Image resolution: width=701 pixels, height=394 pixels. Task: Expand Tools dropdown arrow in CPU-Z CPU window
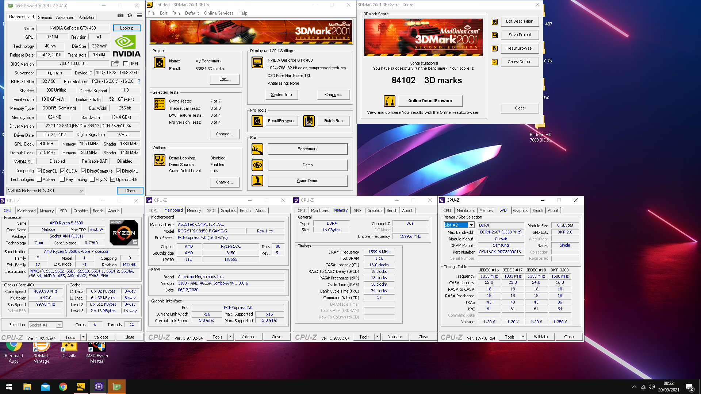[x=83, y=337]
